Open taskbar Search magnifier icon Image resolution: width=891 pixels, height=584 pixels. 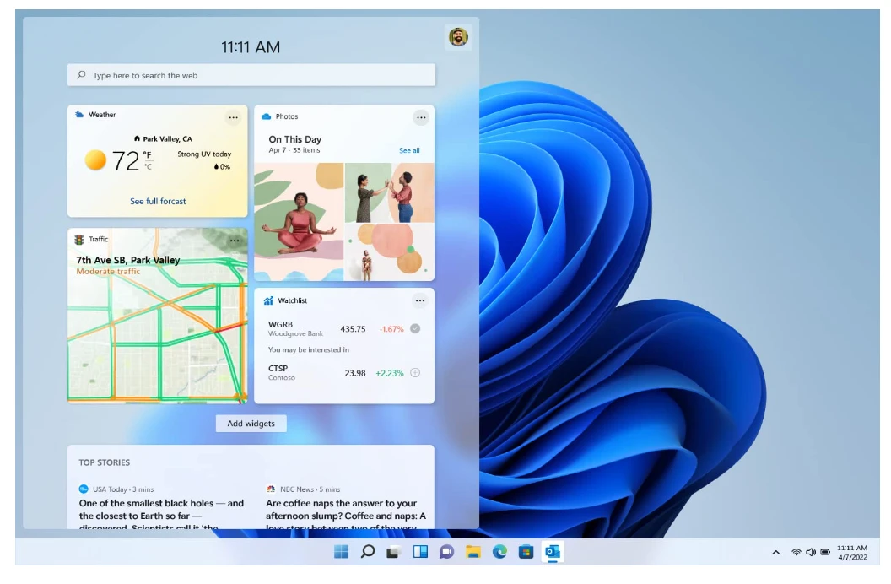367,552
